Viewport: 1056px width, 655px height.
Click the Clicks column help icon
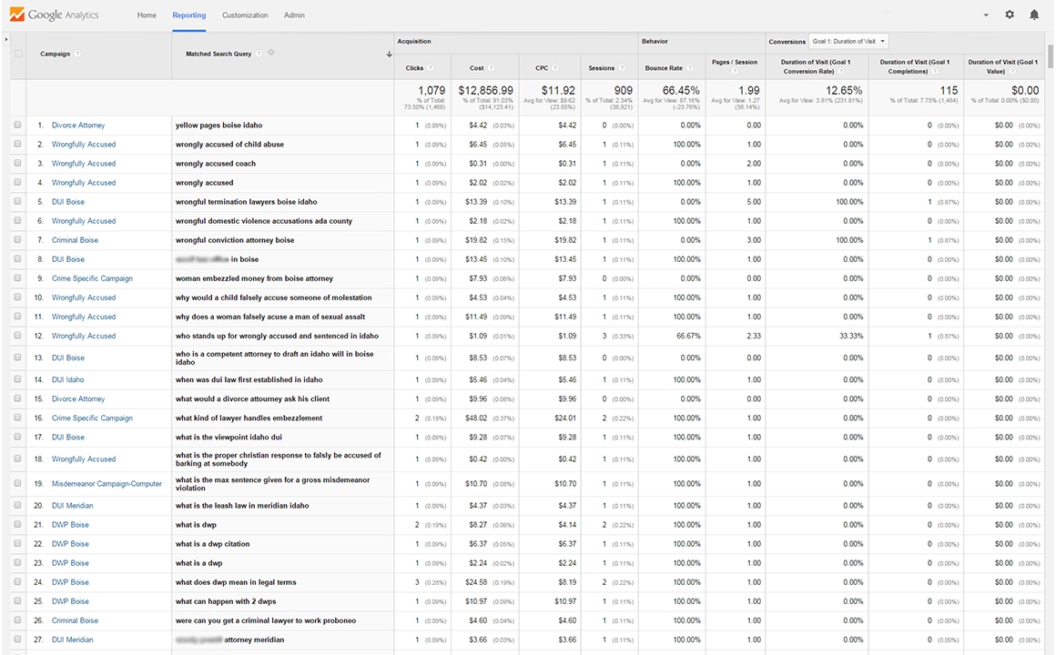click(431, 68)
